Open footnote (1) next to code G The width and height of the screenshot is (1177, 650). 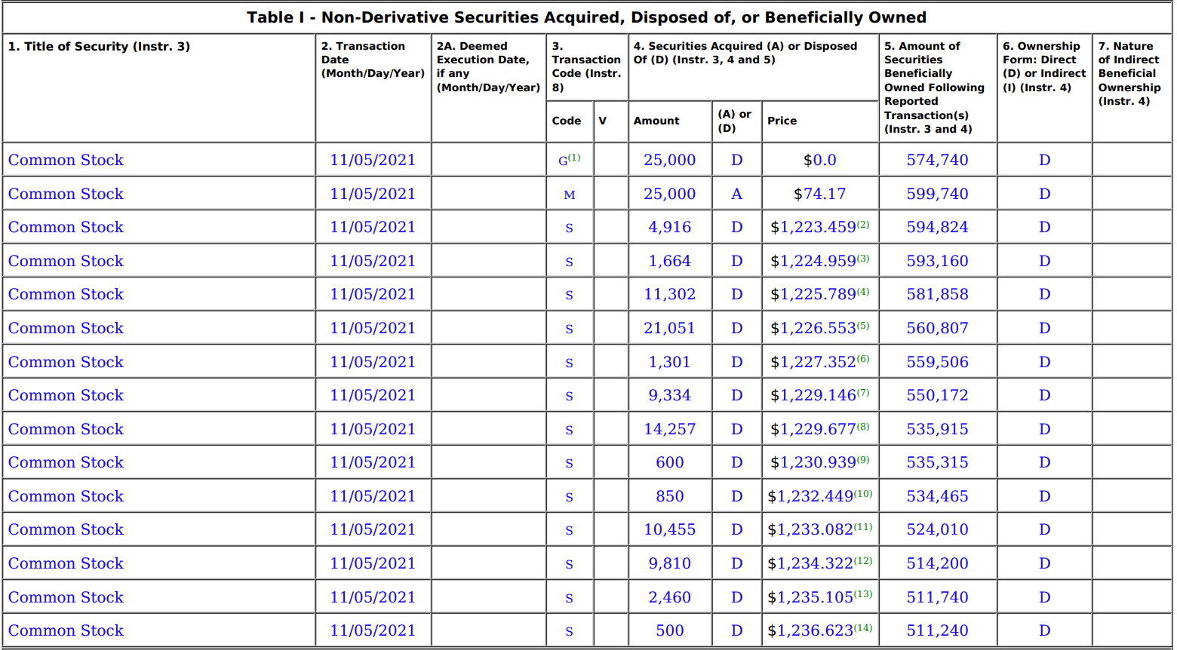[574, 158]
